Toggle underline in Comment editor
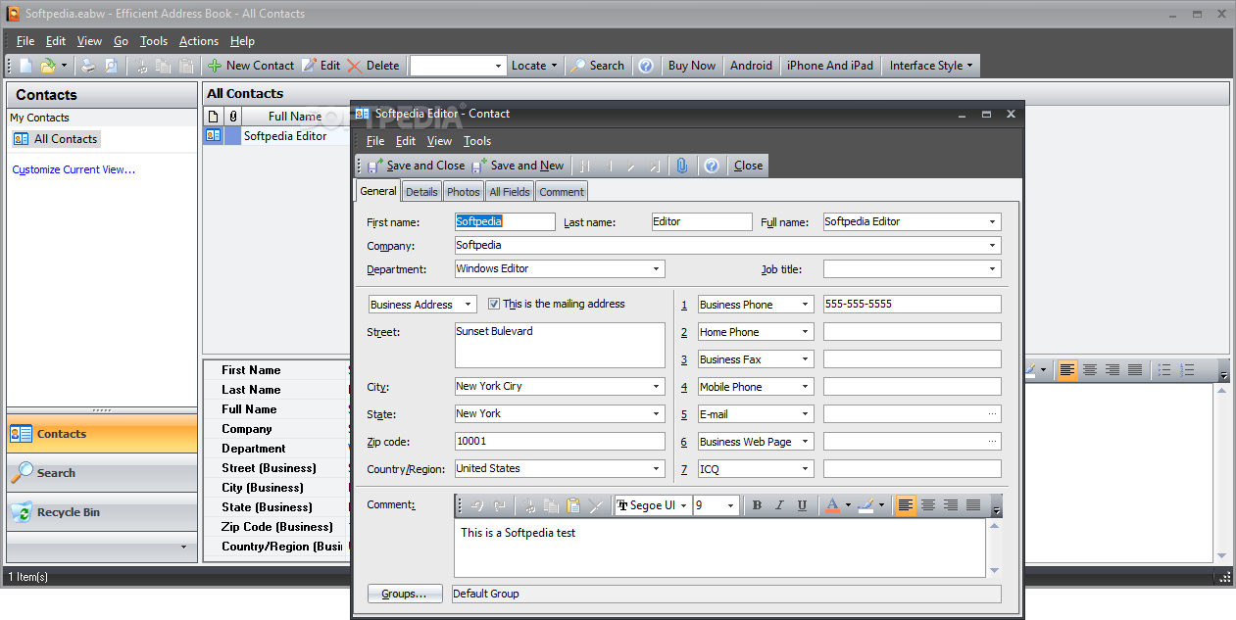The image size is (1236, 620). point(802,505)
